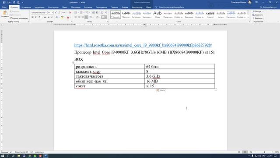Toggle show paragraph marks
Screen dimensions: 280x158
click(106, 13)
